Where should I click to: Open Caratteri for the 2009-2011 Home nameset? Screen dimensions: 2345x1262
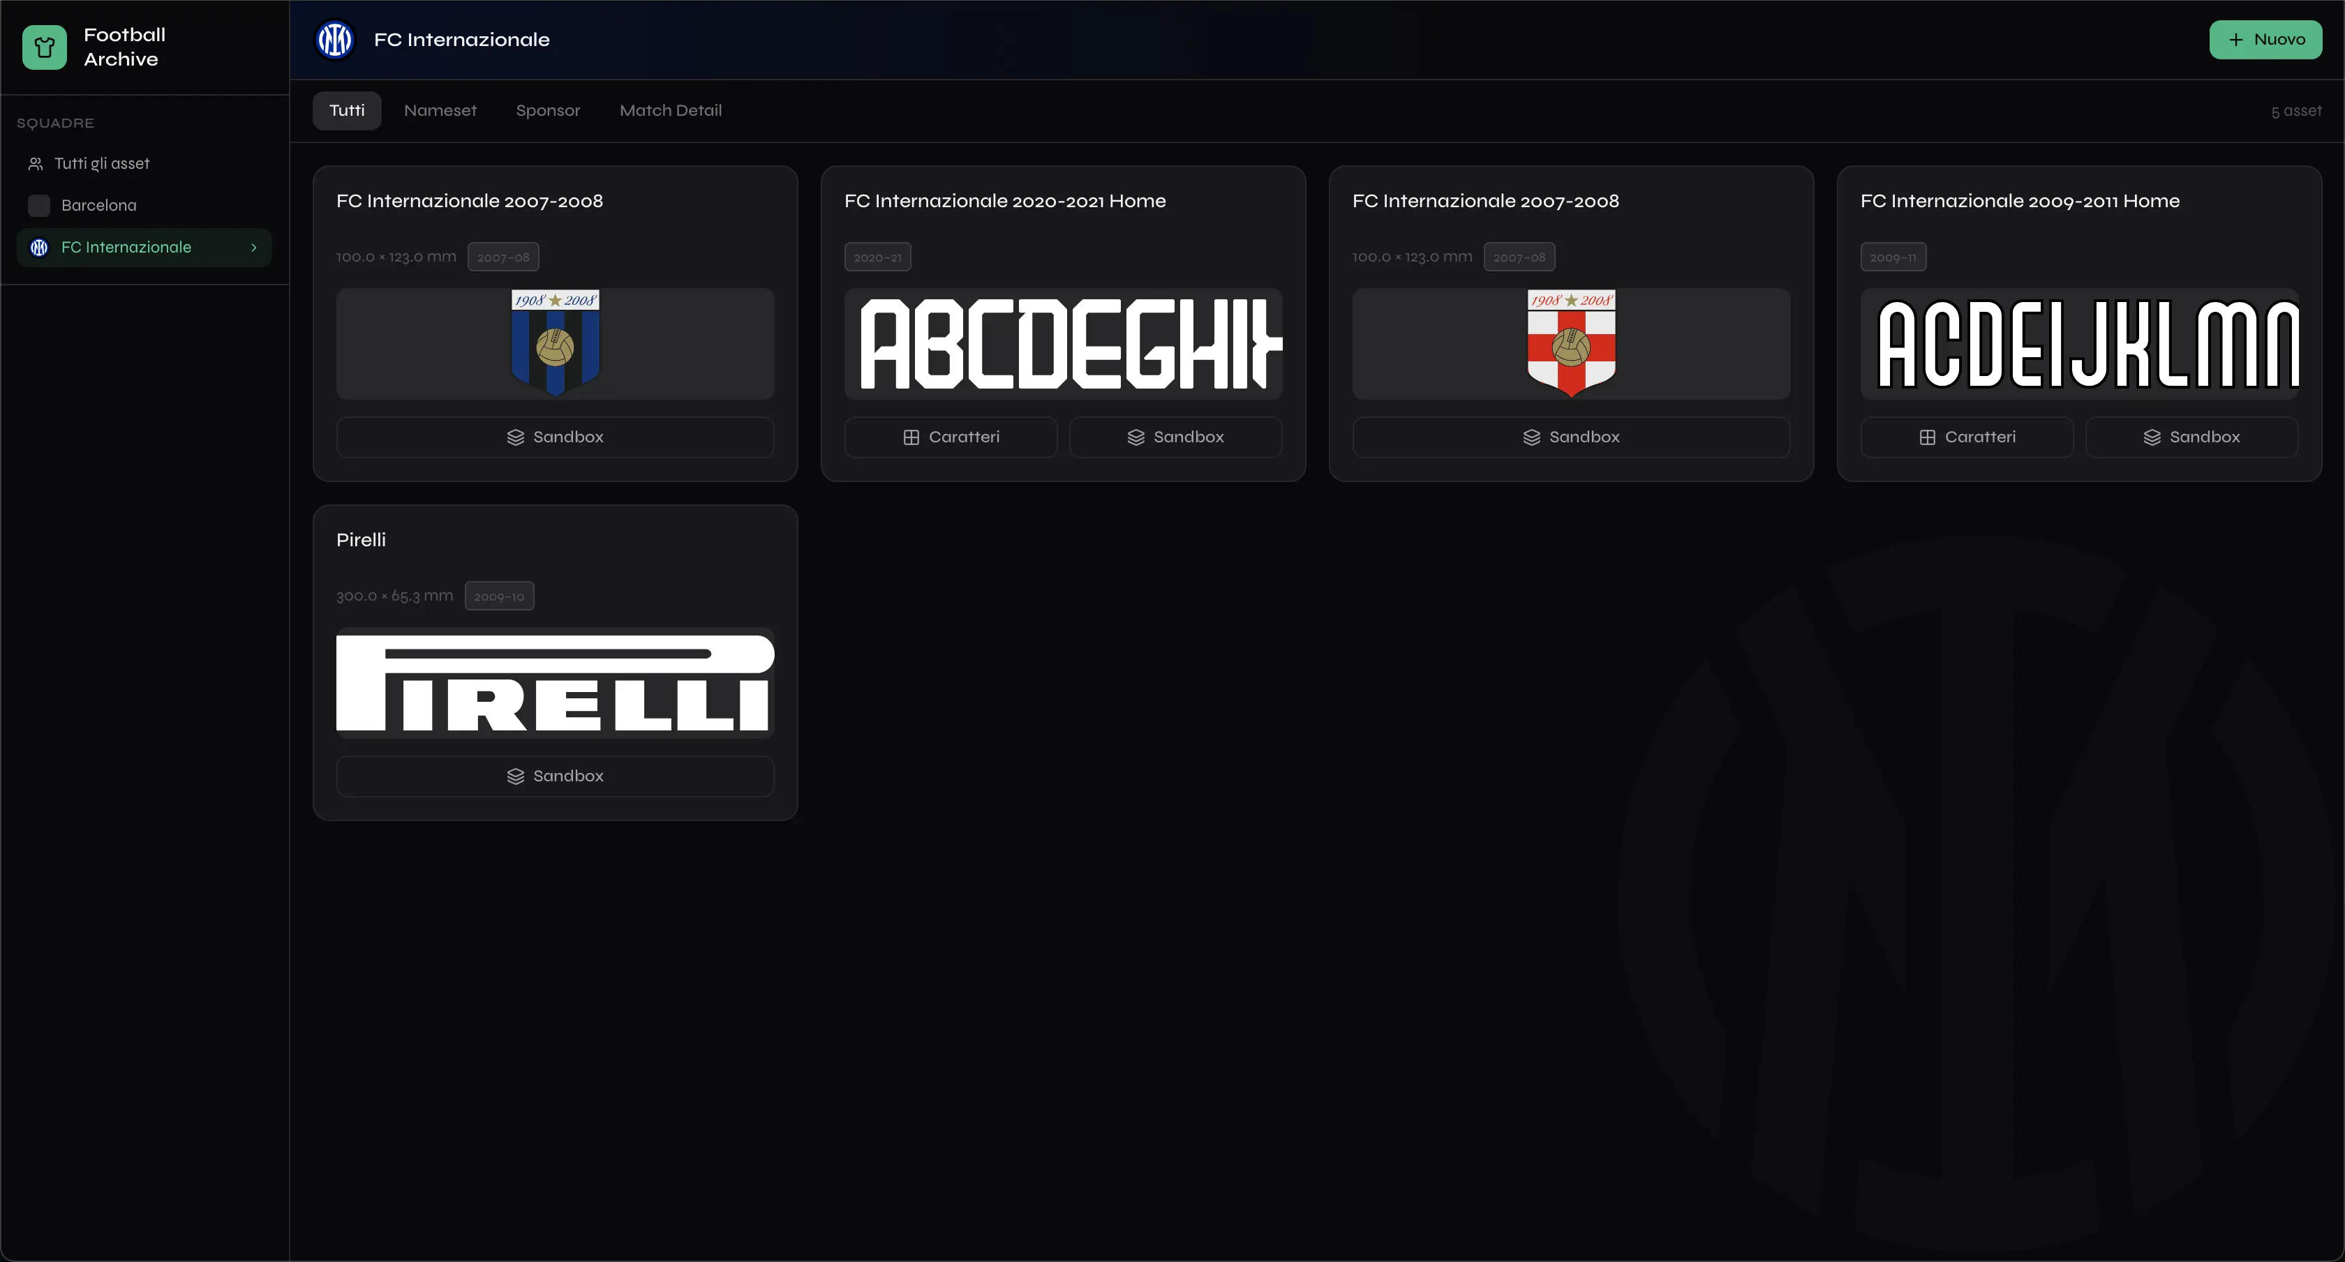pos(1967,437)
